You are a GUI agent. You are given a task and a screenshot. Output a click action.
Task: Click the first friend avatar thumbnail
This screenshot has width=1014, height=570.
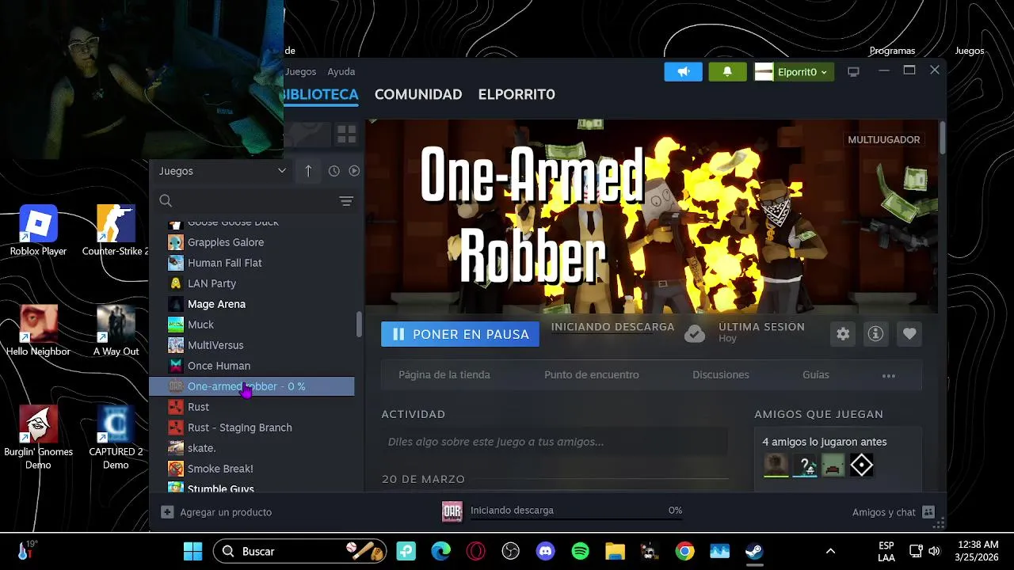pos(776,465)
